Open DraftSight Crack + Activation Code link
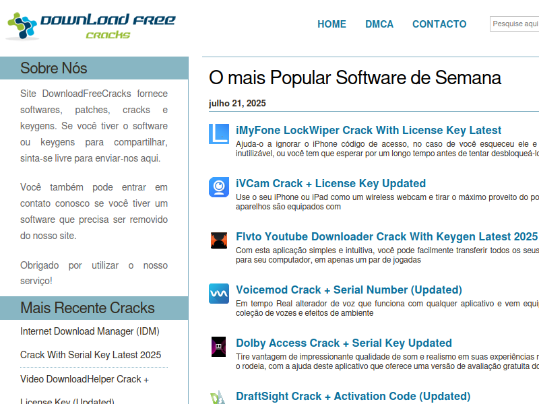539x404 pixels. point(353,397)
